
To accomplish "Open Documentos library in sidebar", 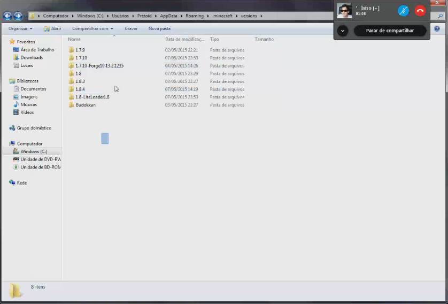I will click(33, 89).
